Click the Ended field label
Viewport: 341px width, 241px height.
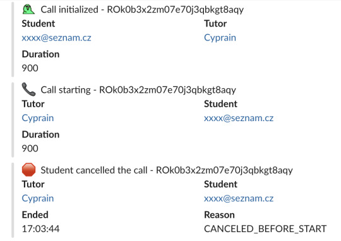coord(35,215)
